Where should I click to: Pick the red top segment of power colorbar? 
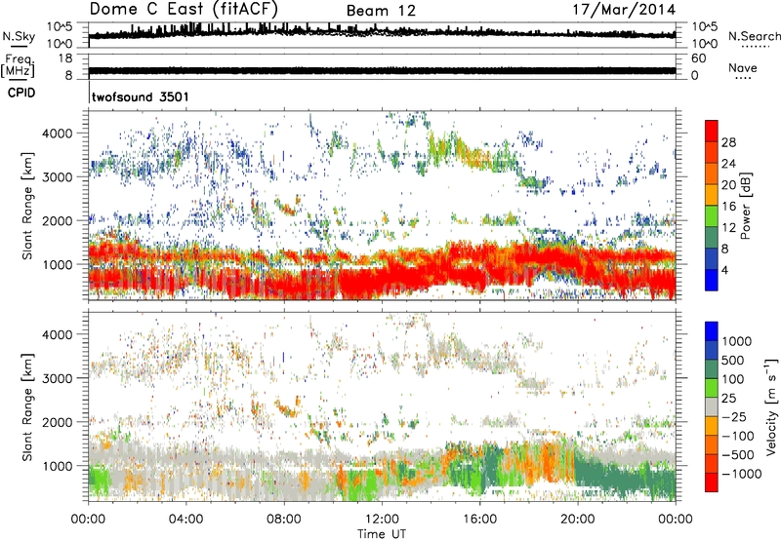712,132
